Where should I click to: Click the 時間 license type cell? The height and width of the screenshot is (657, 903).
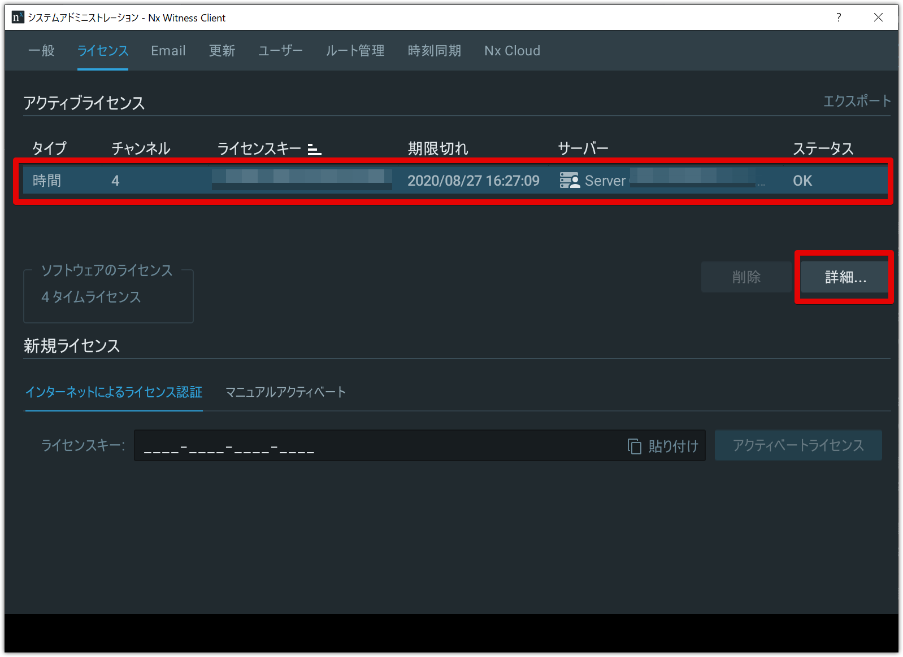(47, 181)
